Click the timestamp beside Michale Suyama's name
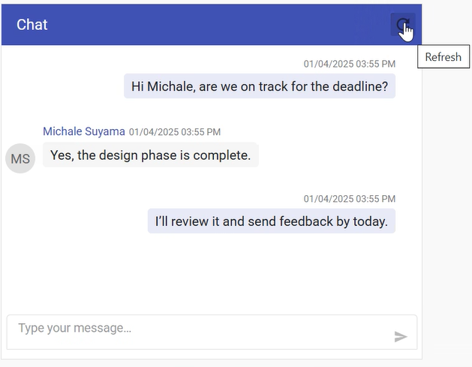 coord(175,132)
